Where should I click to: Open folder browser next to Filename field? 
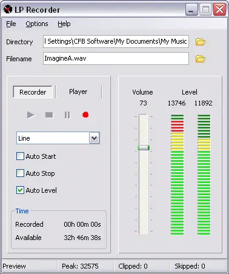pos(200,59)
